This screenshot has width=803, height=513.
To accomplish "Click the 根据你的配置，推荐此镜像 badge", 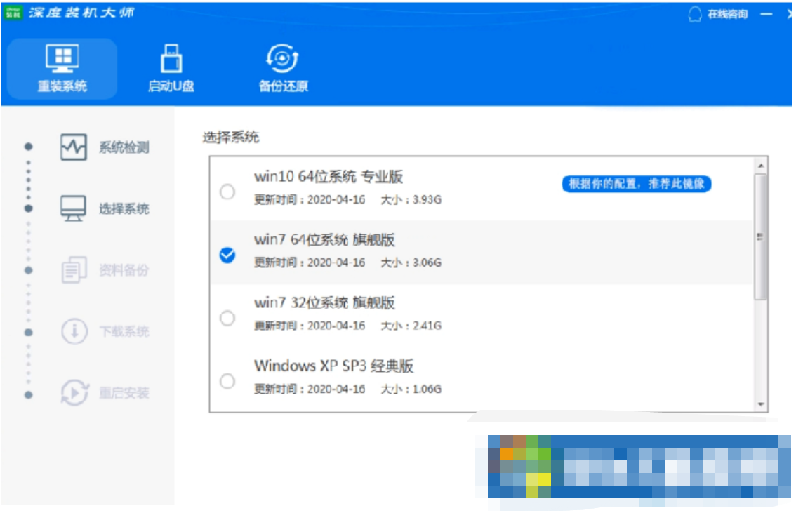I will pyautogui.click(x=637, y=184).
